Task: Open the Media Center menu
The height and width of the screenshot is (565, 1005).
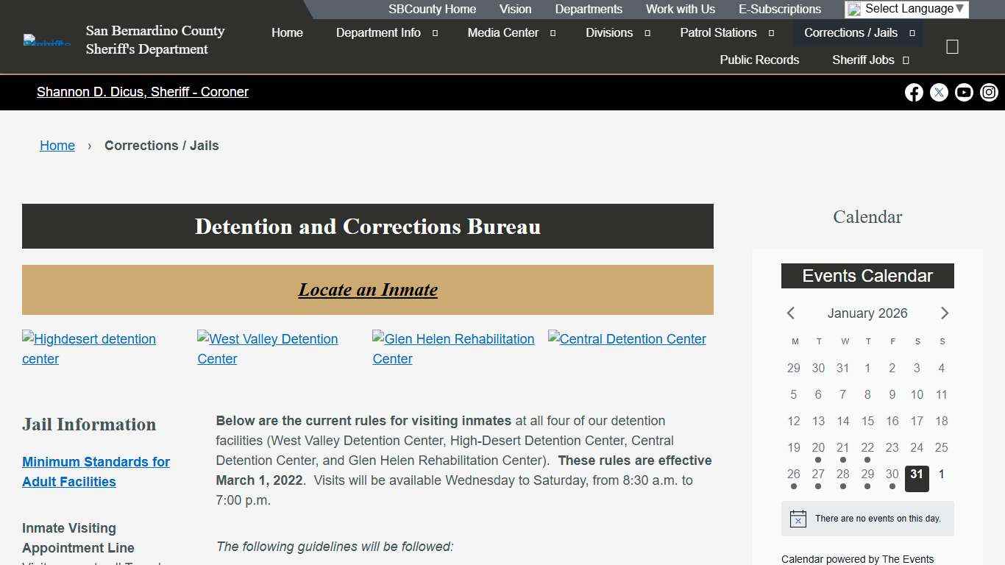Action: pyautogui.click(x=503, y=32)
